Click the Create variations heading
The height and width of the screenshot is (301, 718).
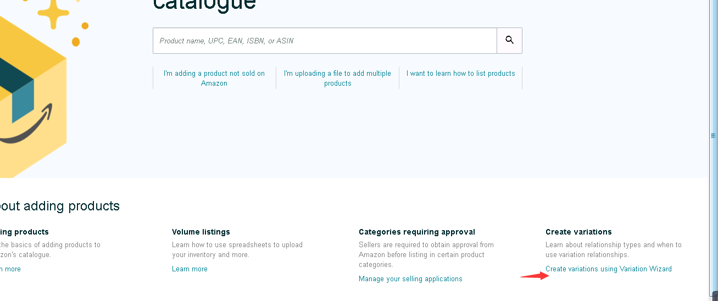click(x=578, y=232)
